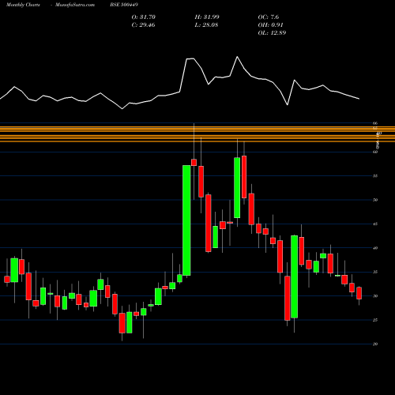The image size is (395, 395).
Task: Click the 'OL: 12.89' value
Action: click(x=272, y=33)
